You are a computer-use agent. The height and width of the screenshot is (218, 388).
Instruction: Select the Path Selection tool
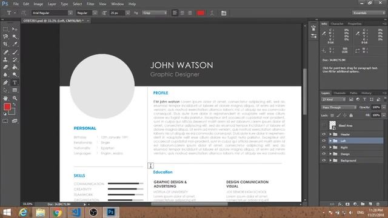(5, 90)
